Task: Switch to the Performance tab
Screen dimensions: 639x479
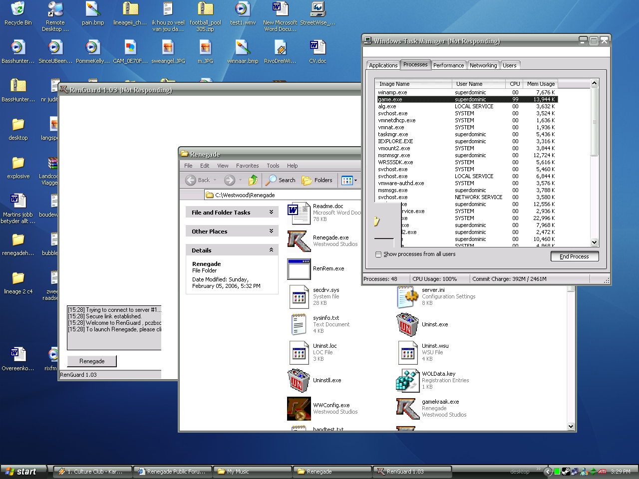Action: coord(448,65)
